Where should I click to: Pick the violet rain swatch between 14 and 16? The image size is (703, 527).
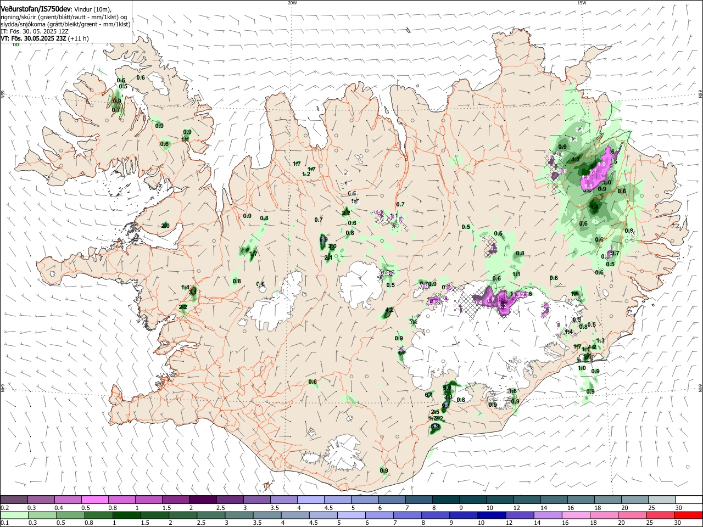tap(548, 515)
